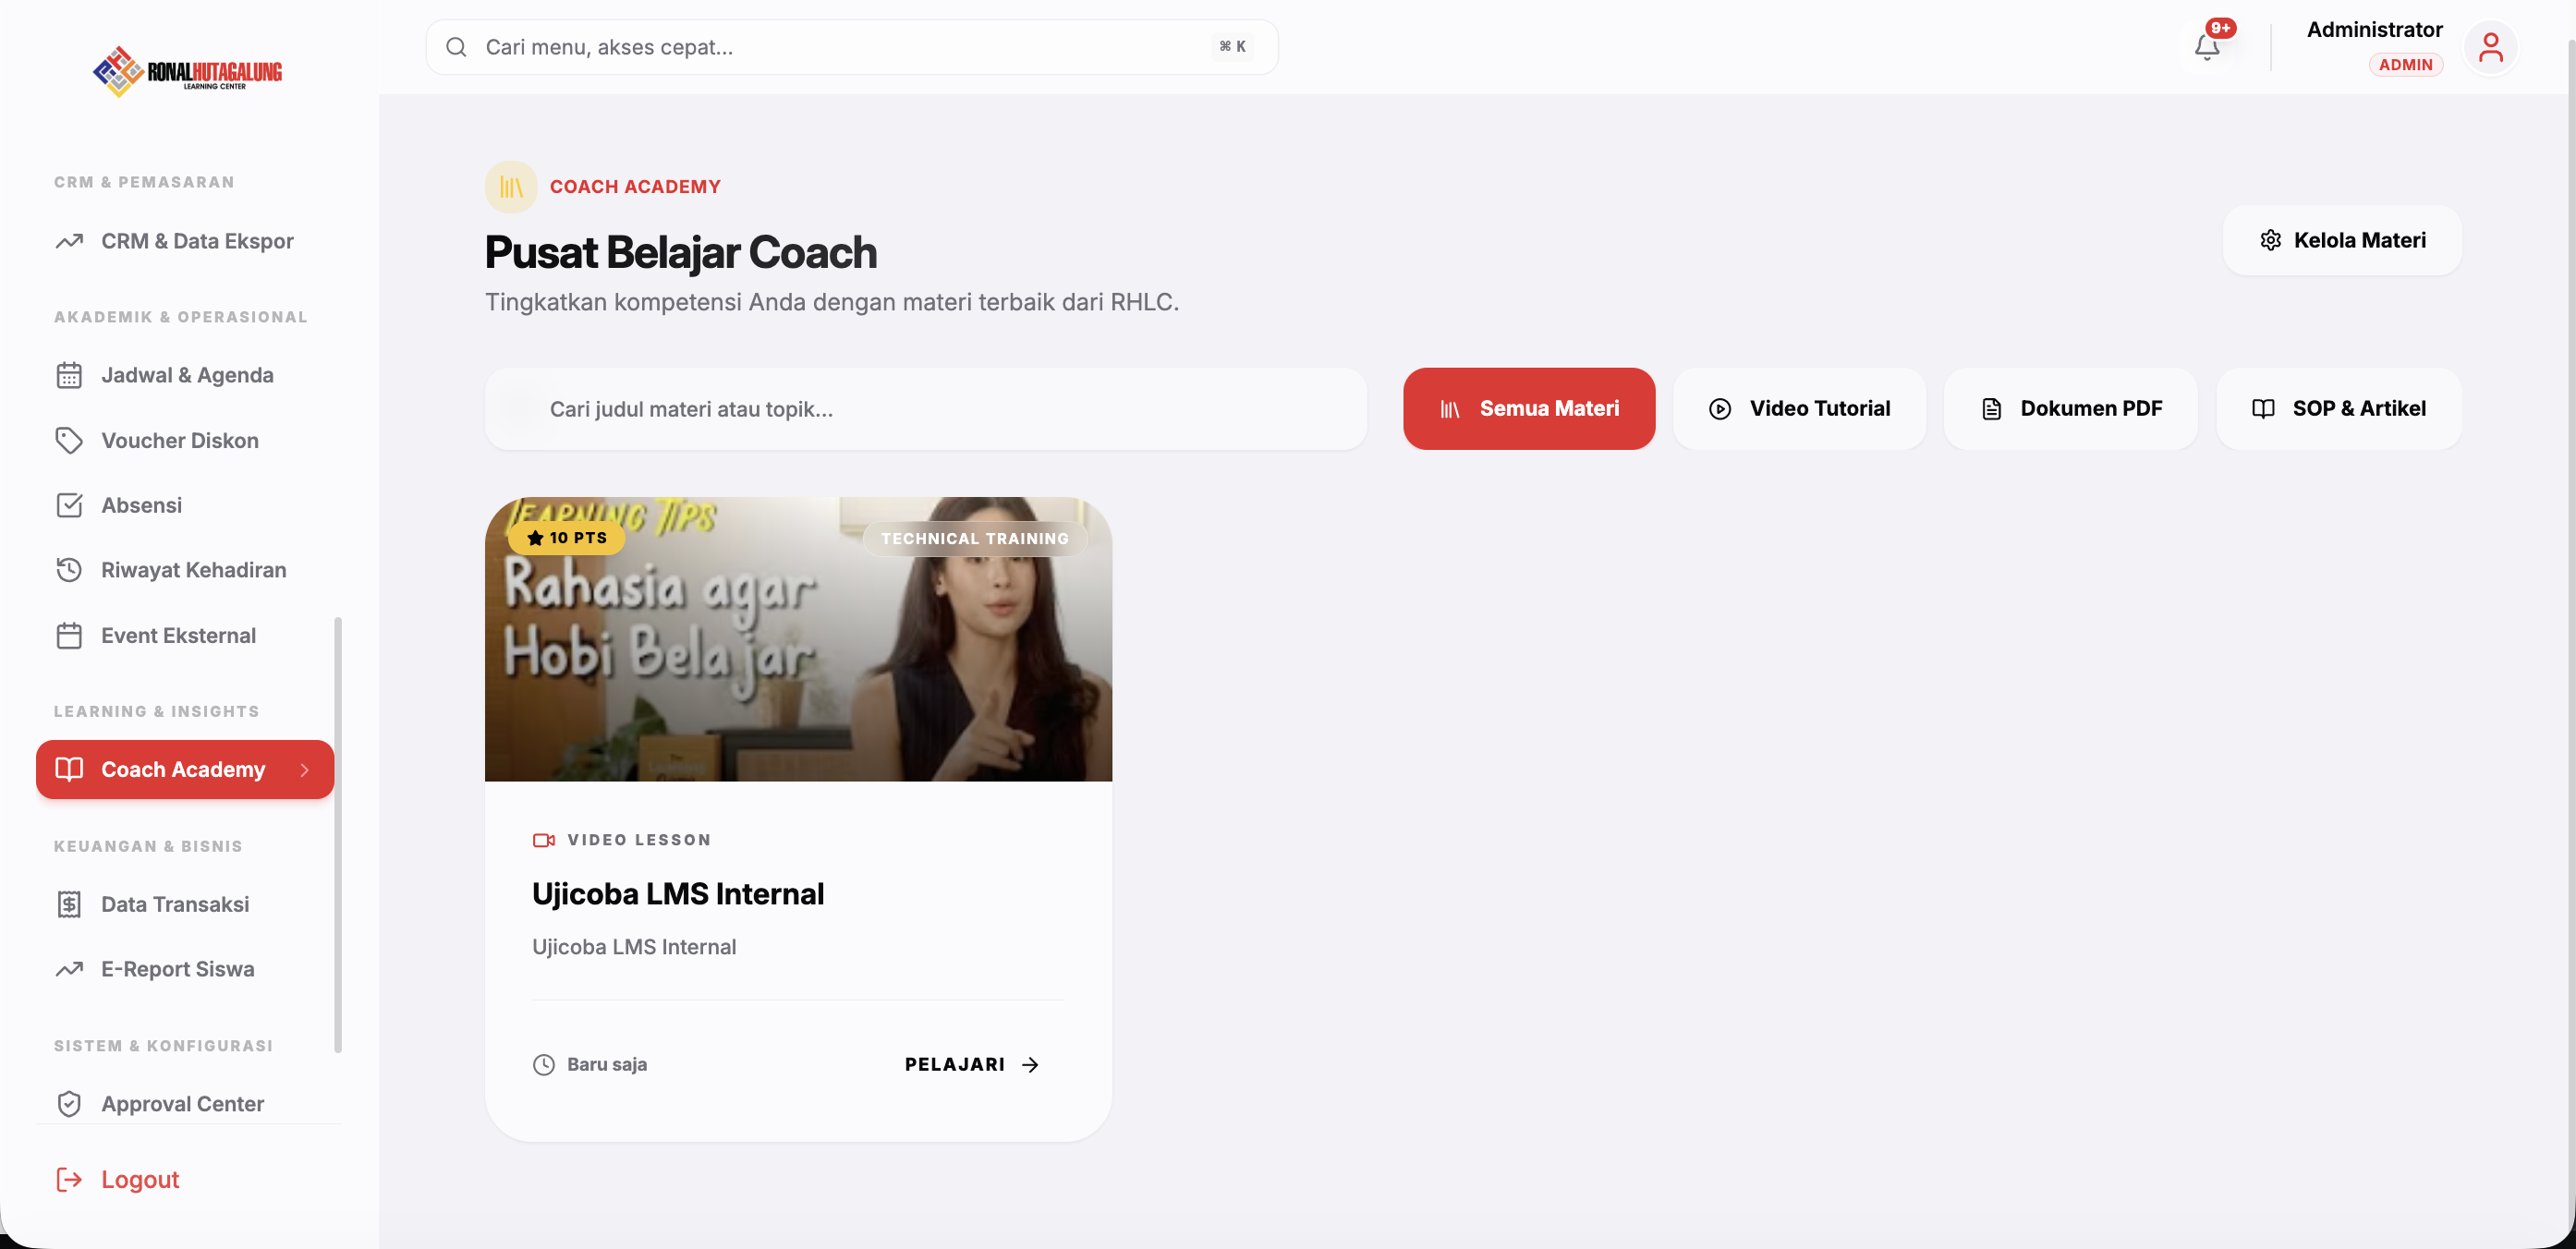The width and height of the screenshot is (2576, 1249).
Task: Click the Riwayat Kehadiran history icon
Action: pos(69,570)
